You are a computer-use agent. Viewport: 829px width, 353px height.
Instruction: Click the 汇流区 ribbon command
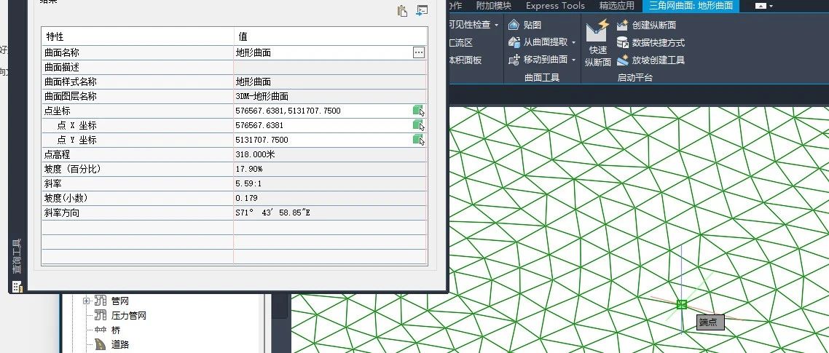[460, 42]
